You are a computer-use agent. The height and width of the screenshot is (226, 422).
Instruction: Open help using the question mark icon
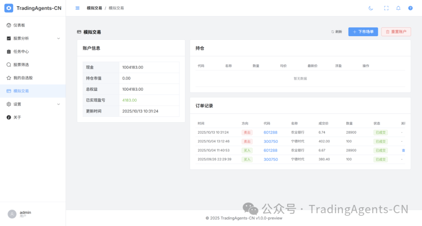(410, 8)
